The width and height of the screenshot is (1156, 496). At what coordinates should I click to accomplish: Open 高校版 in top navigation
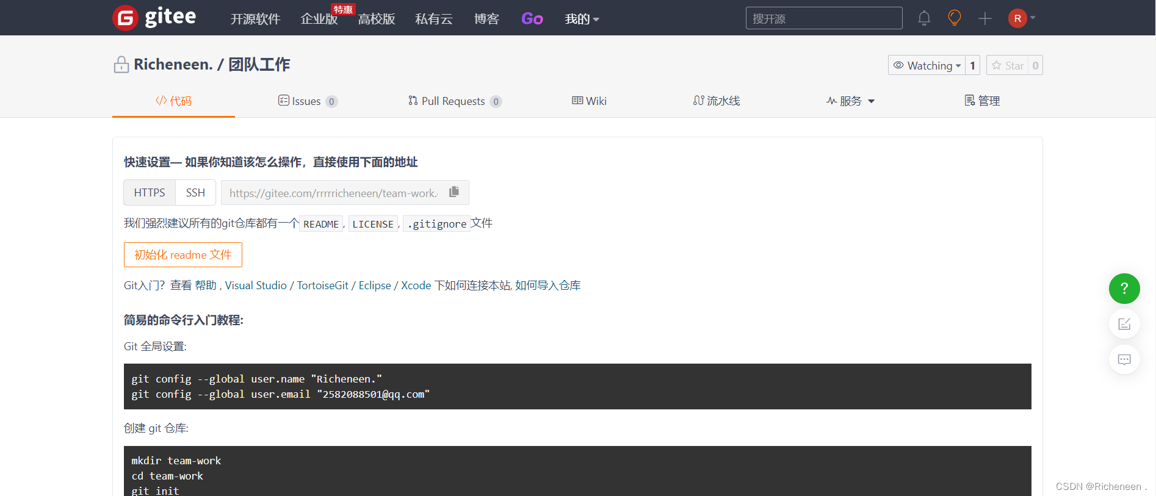377,19
